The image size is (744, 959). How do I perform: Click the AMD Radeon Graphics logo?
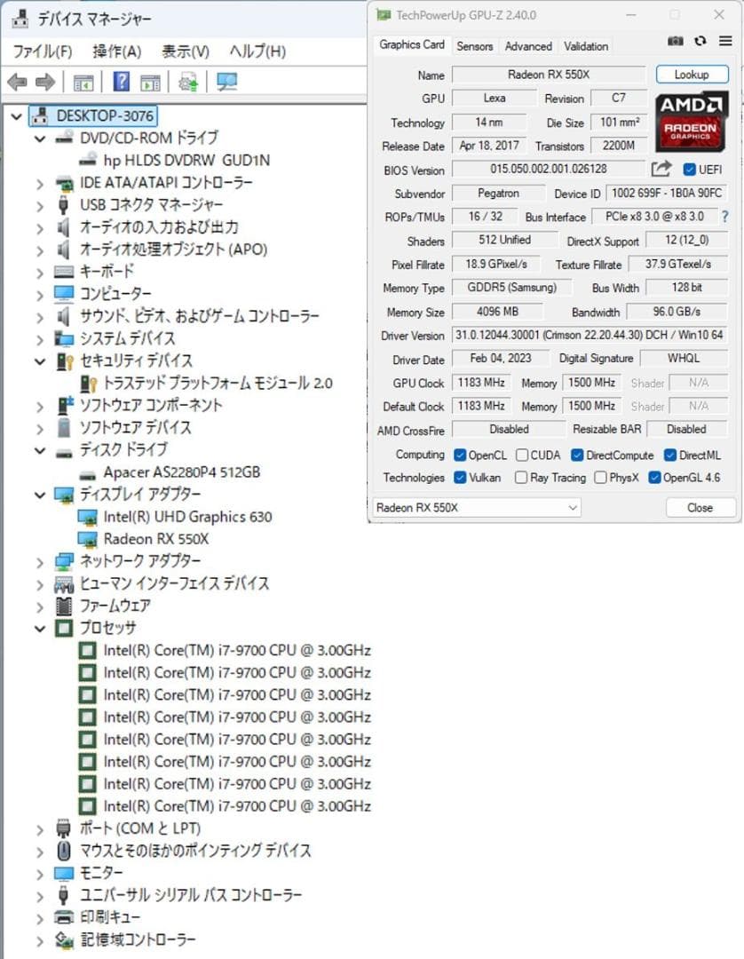[691, 122]
